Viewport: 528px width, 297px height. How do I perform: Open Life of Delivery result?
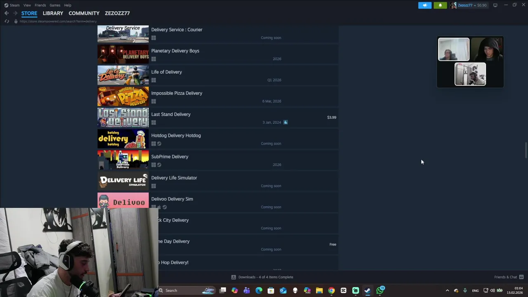coord(218,75)
